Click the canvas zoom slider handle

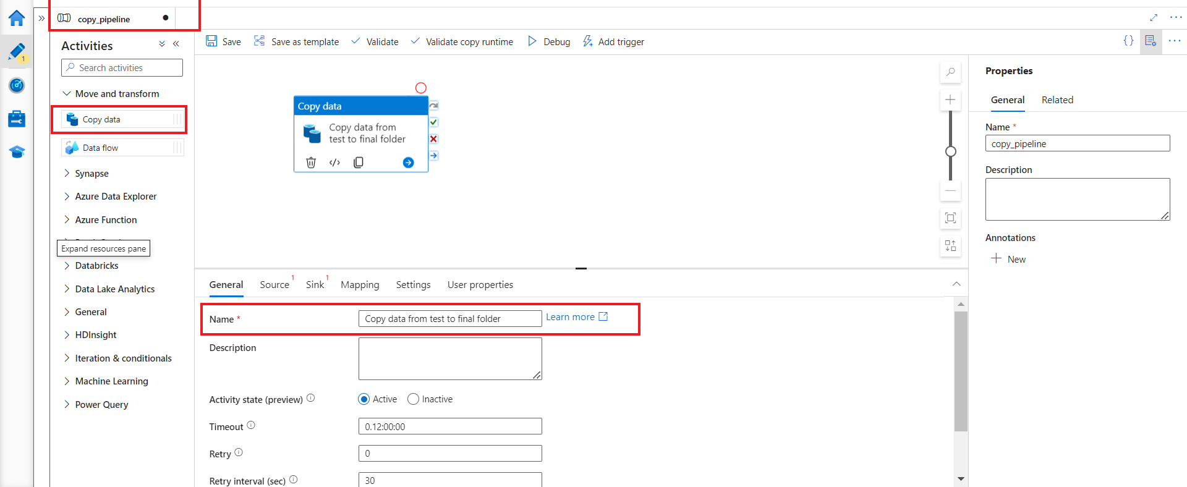click(x=951, y=151)
